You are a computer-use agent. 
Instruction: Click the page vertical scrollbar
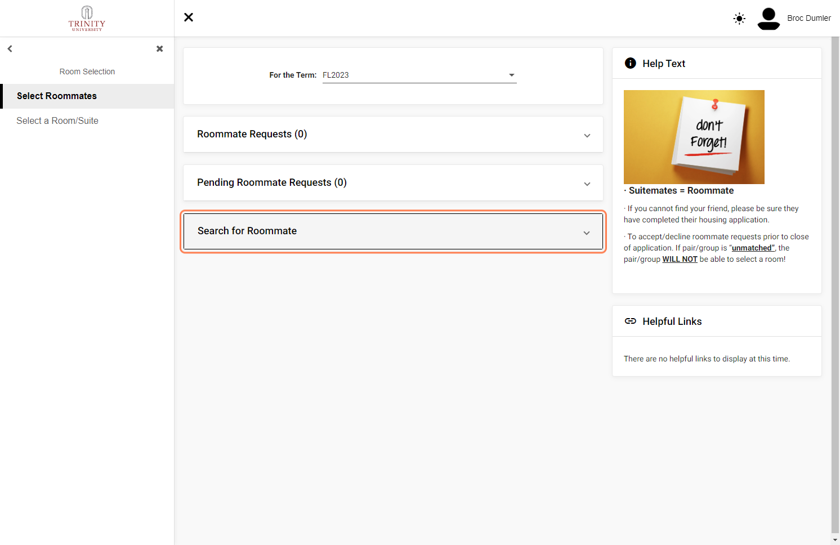pyautogui.click(x=835, y=284)
